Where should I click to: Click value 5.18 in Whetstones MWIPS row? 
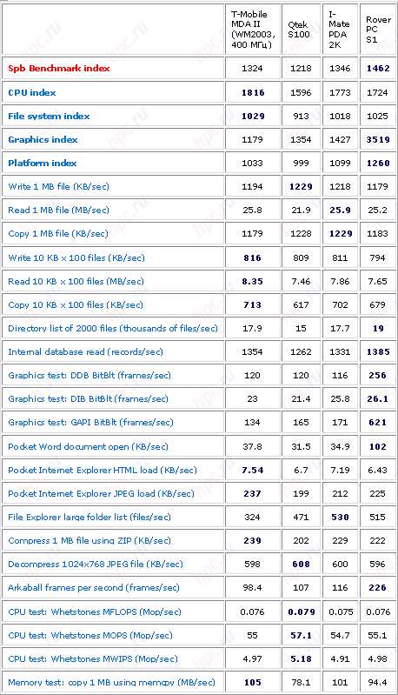[301, 659]
